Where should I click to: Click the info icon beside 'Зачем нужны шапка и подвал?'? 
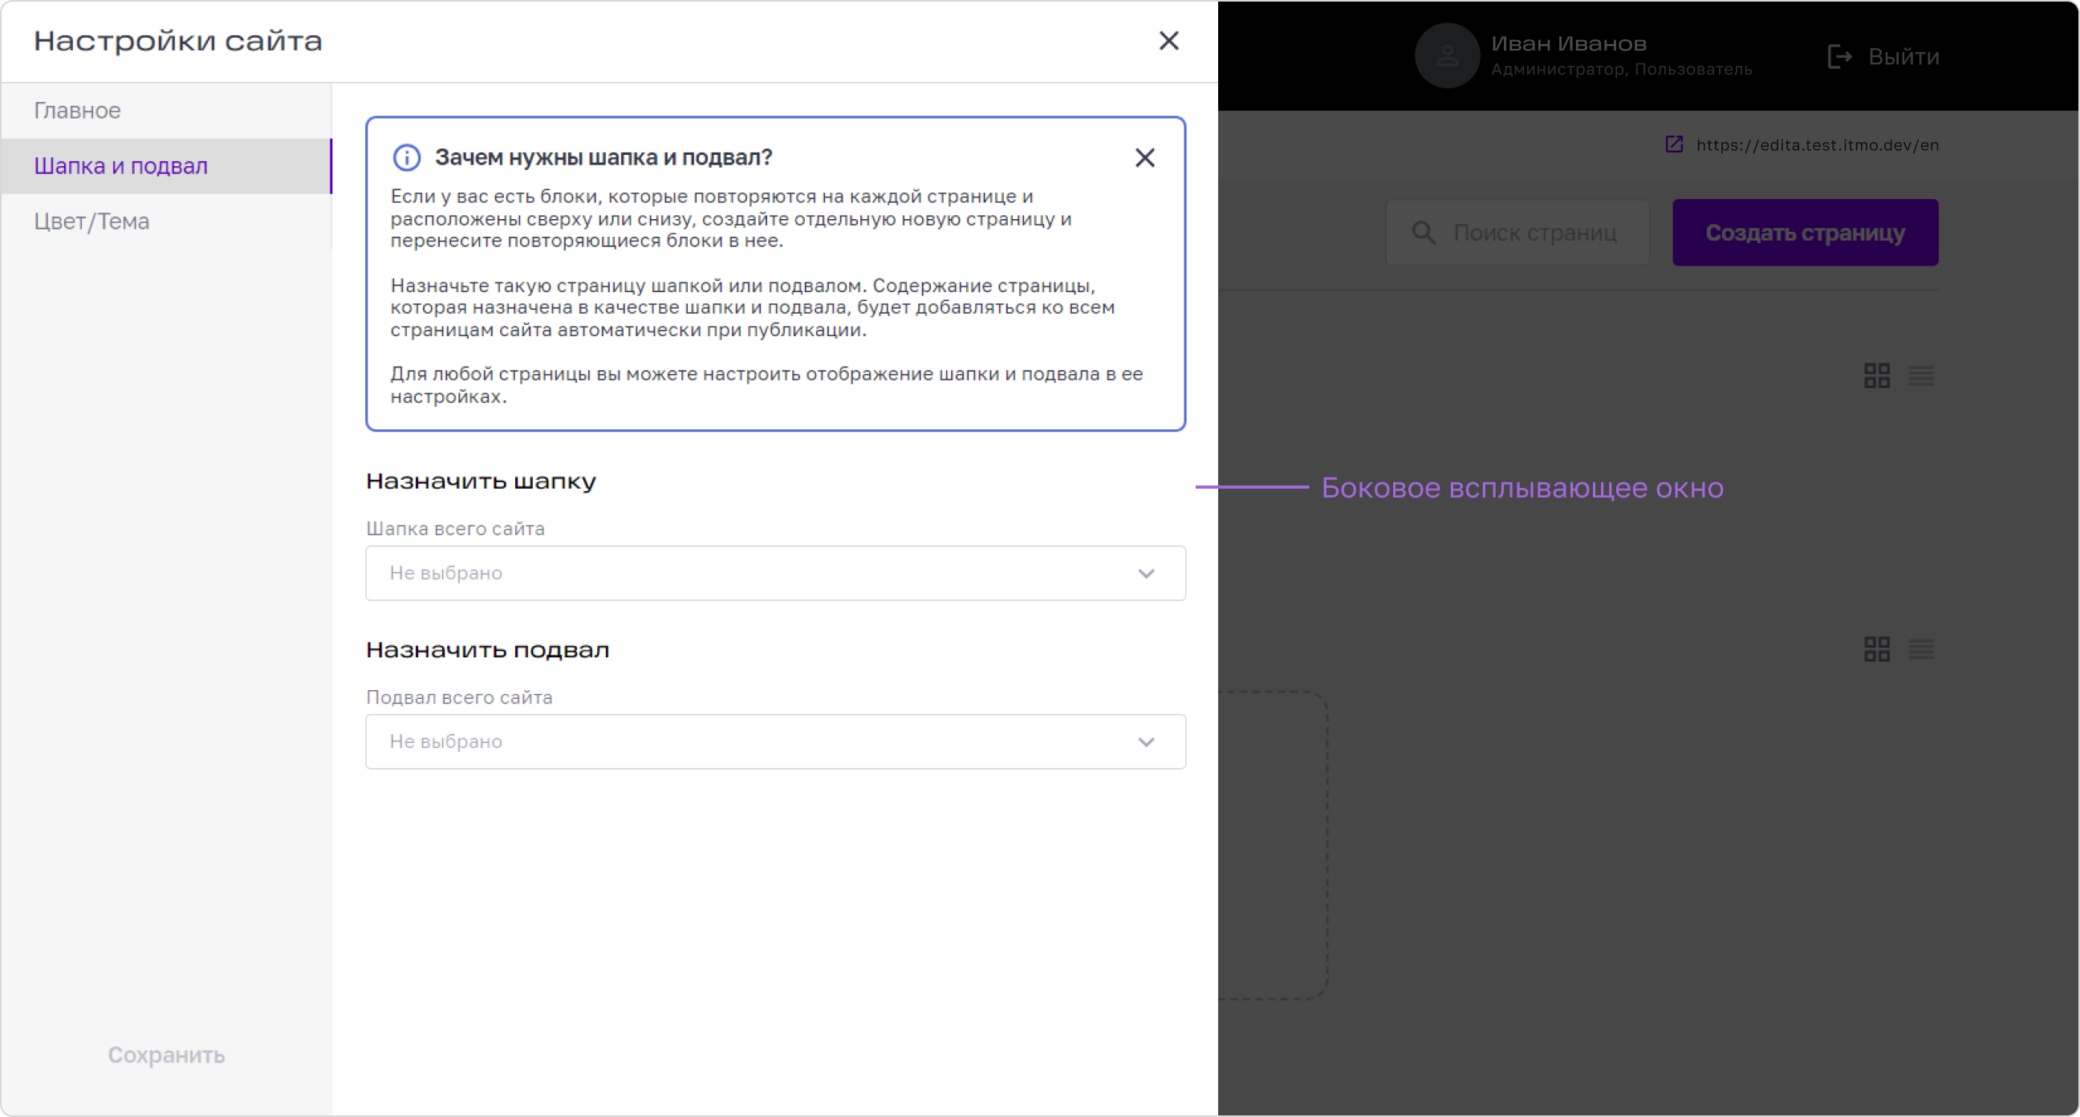406,157
